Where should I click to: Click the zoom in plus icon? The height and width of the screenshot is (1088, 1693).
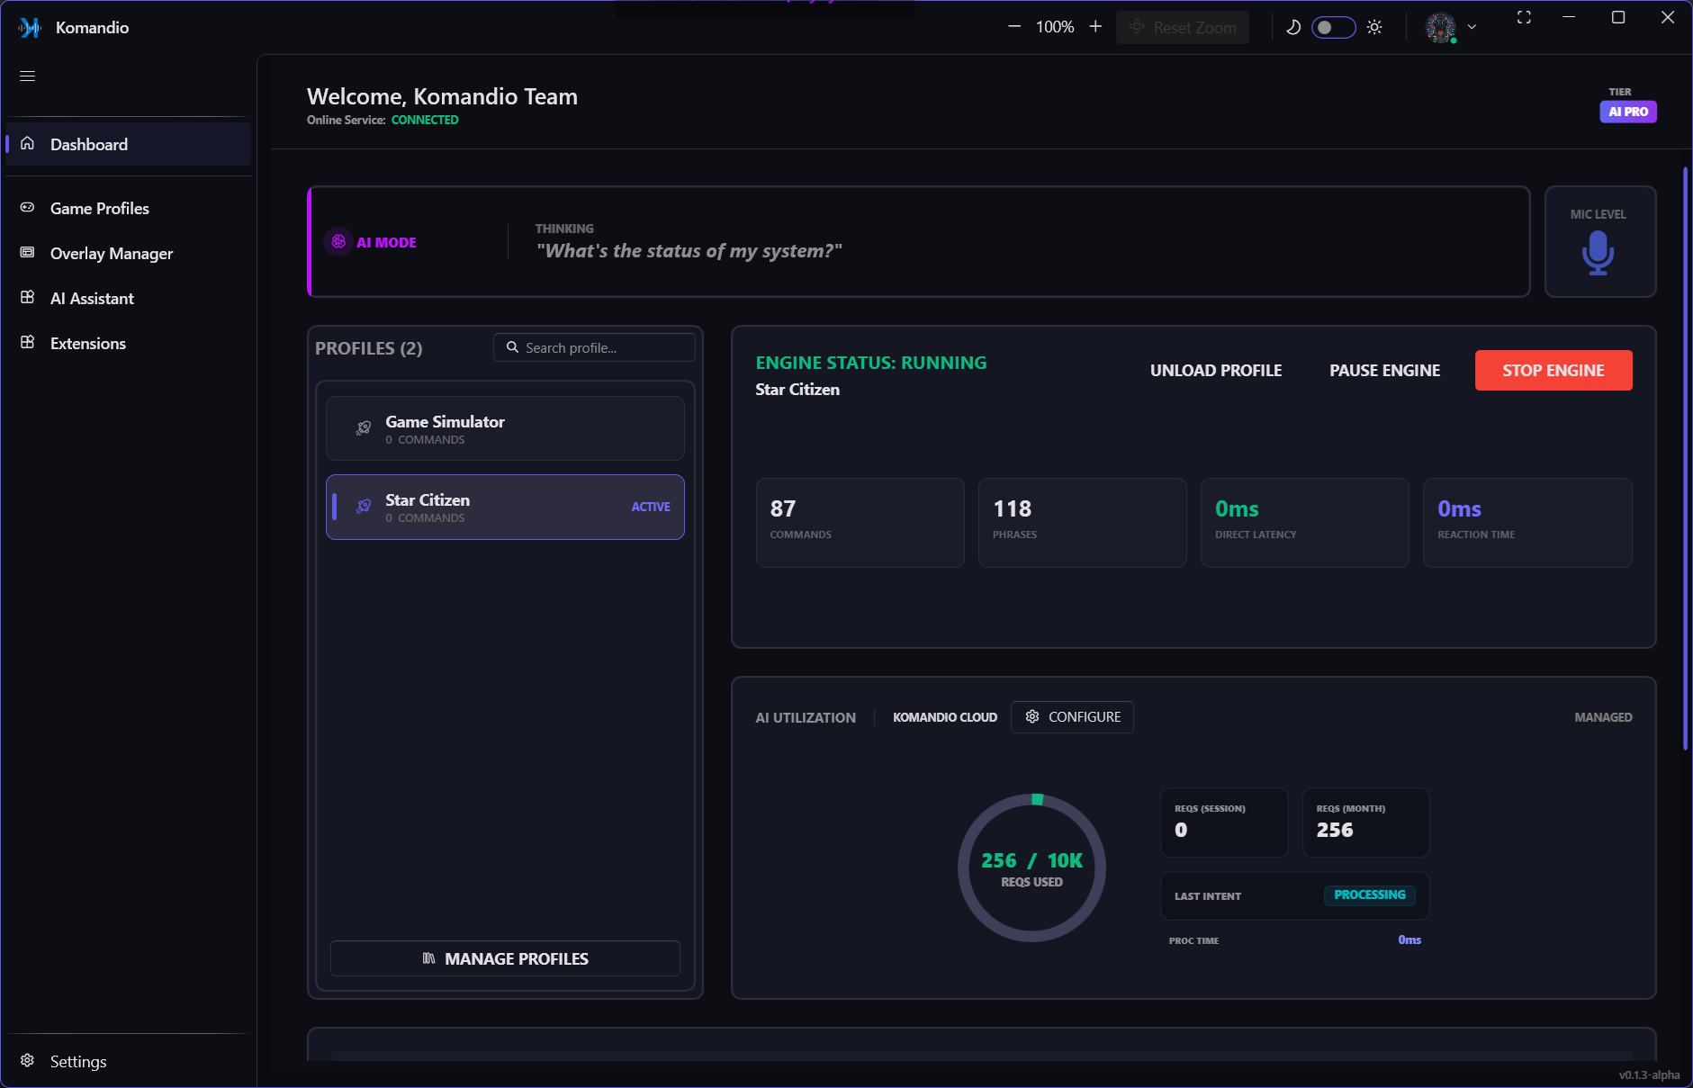pos(1095,27)
